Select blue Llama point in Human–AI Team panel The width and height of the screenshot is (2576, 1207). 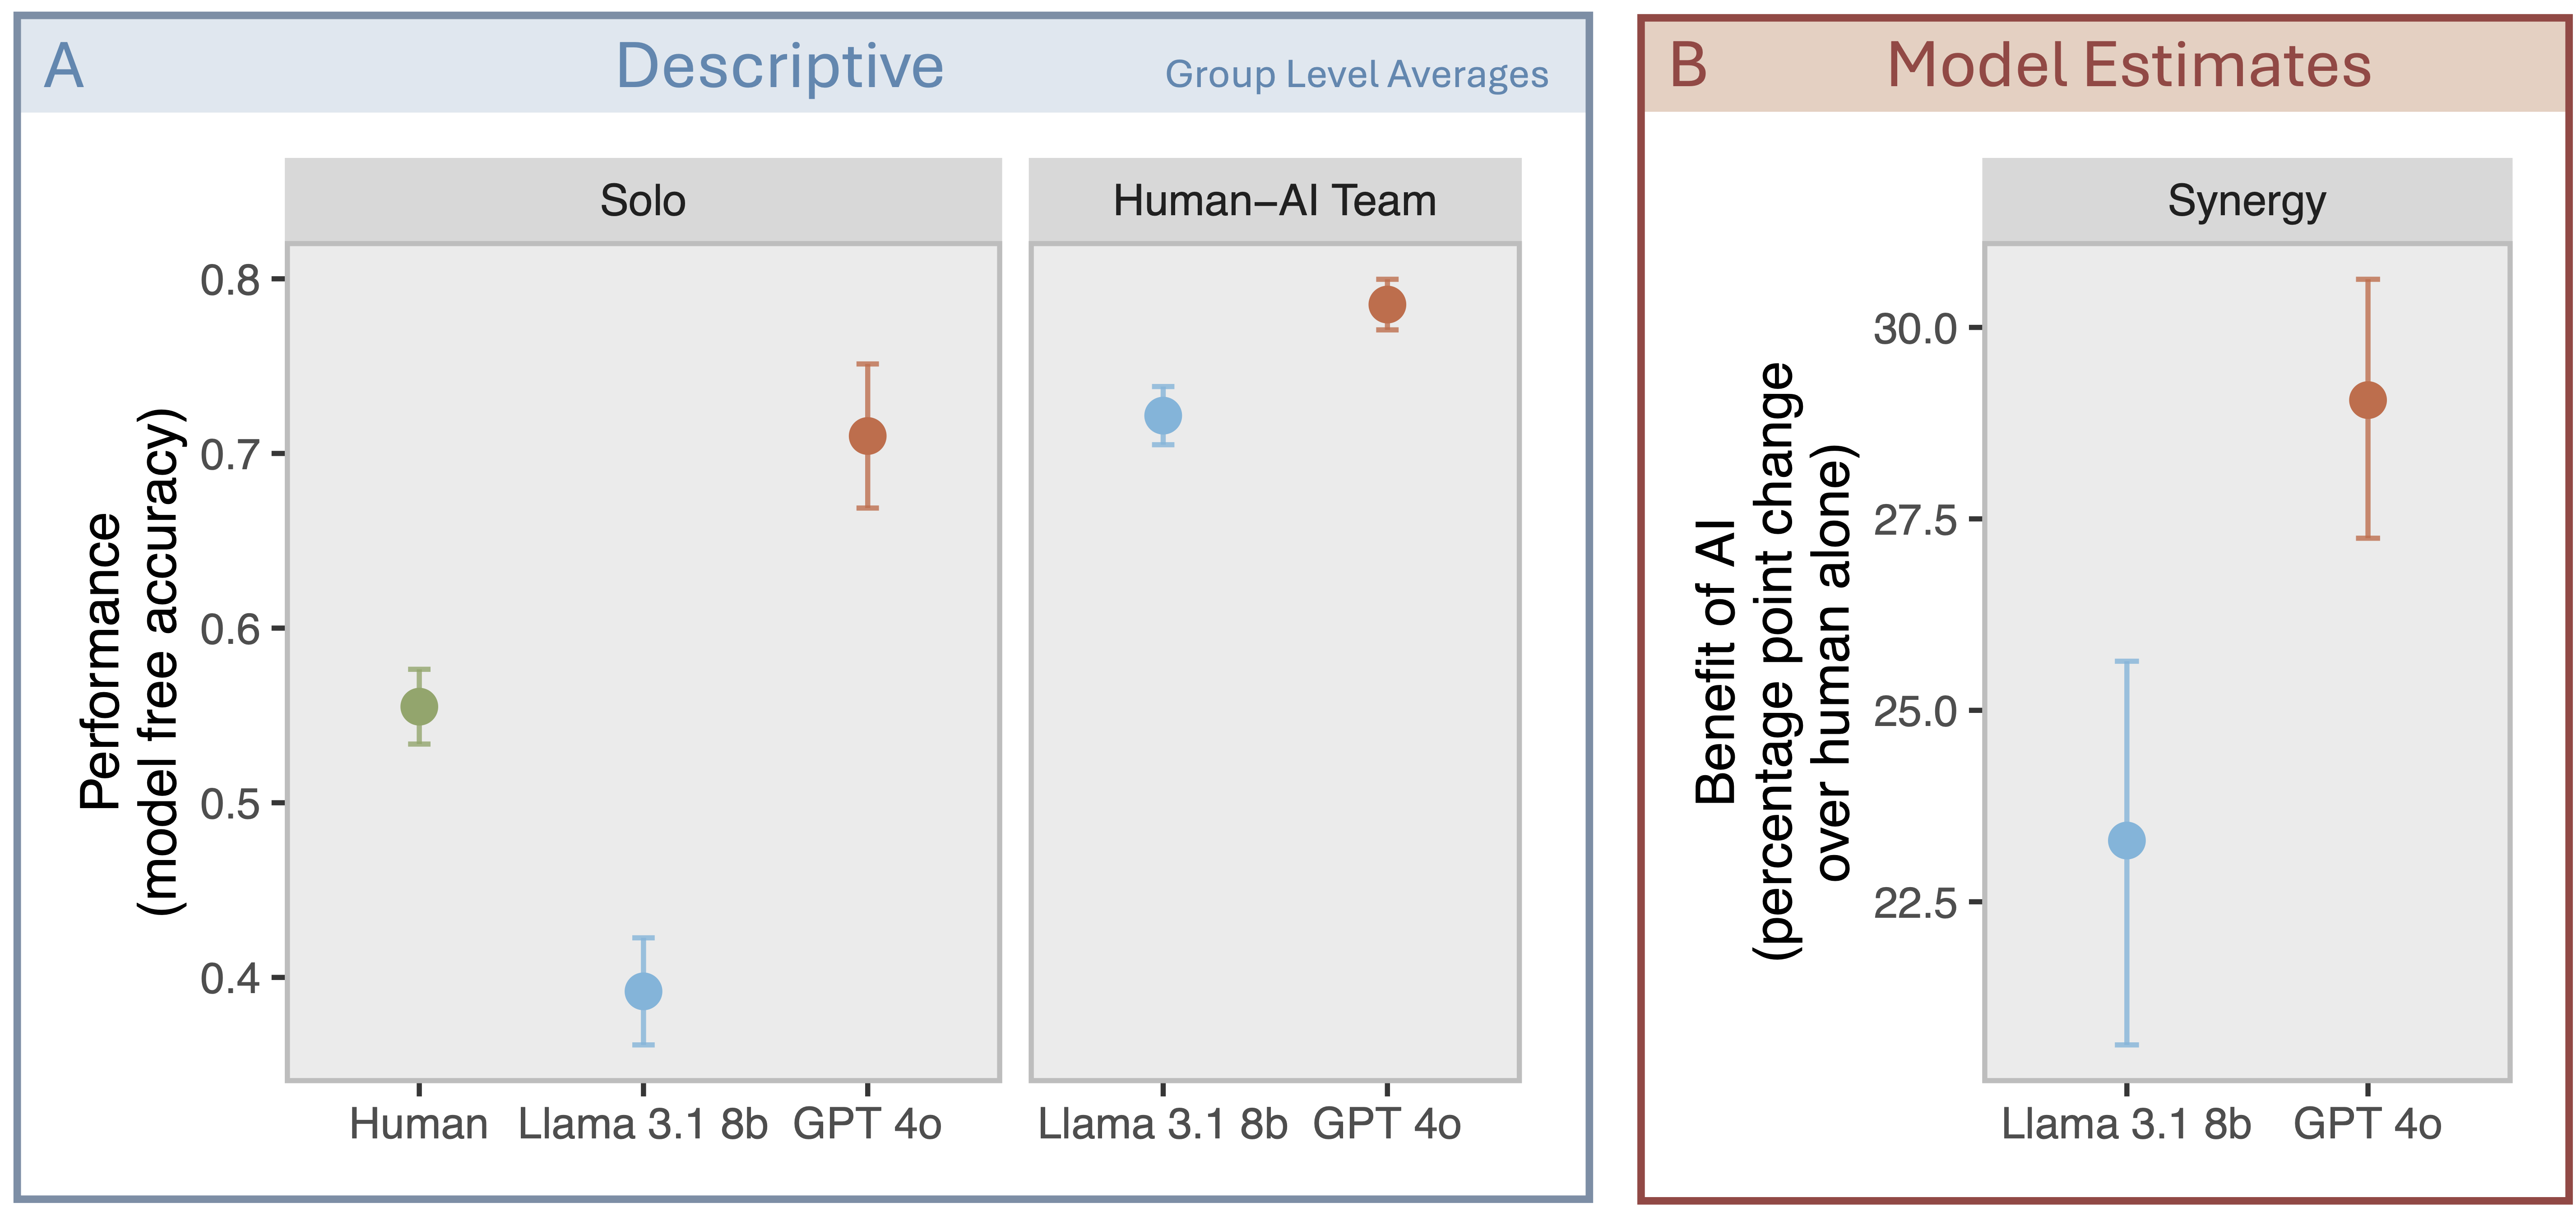1162,415
